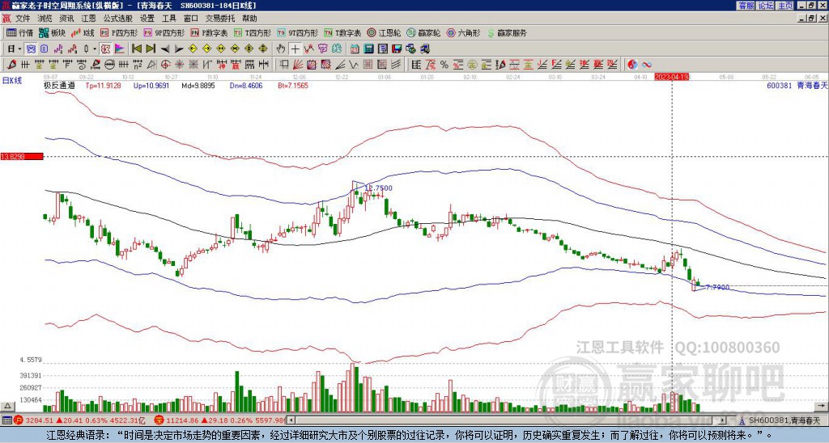Image resolution: width=829 pixels, height=443 pixels.
Task: Open the 文件 menu
Action: click(x=23, y=19)
